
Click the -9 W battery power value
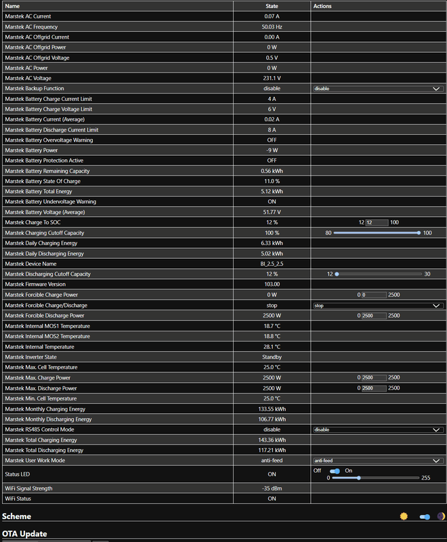(272, 150)
